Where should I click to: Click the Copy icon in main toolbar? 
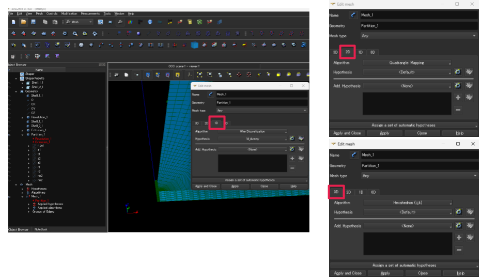(45, 22)
